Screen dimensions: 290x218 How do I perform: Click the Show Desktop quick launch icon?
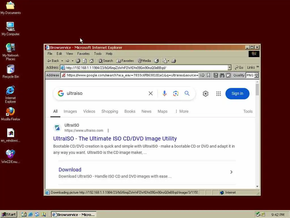point(24,215)
